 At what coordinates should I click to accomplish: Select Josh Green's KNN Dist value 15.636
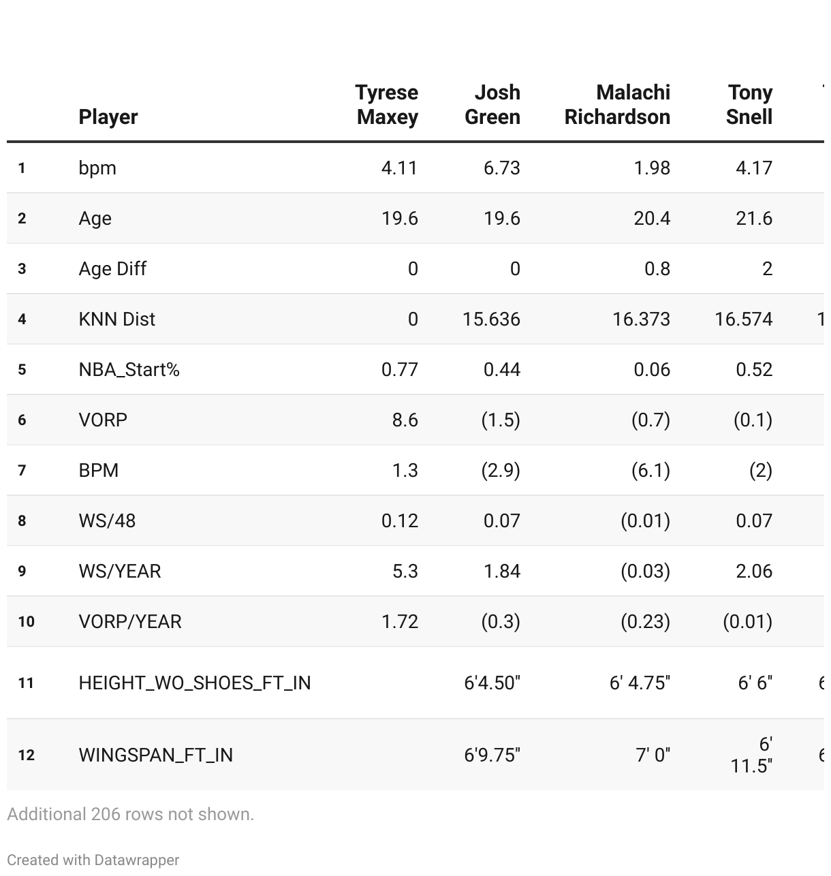click(491, 319)
